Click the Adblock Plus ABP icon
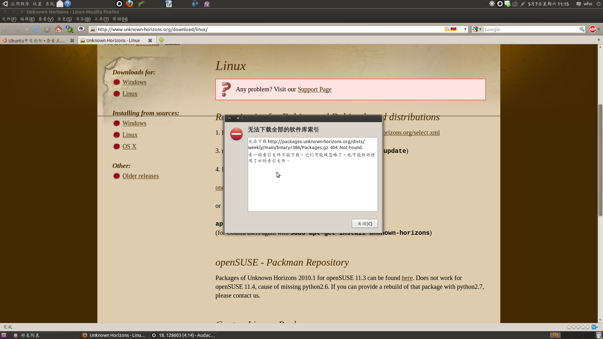The width and height of the screenshot is (603, 339). pyautogui.click(x=593, y=29)
